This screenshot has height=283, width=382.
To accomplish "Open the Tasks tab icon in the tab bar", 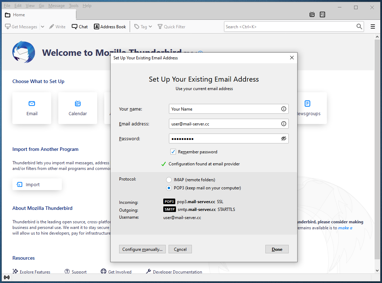I will pos(322,14).
